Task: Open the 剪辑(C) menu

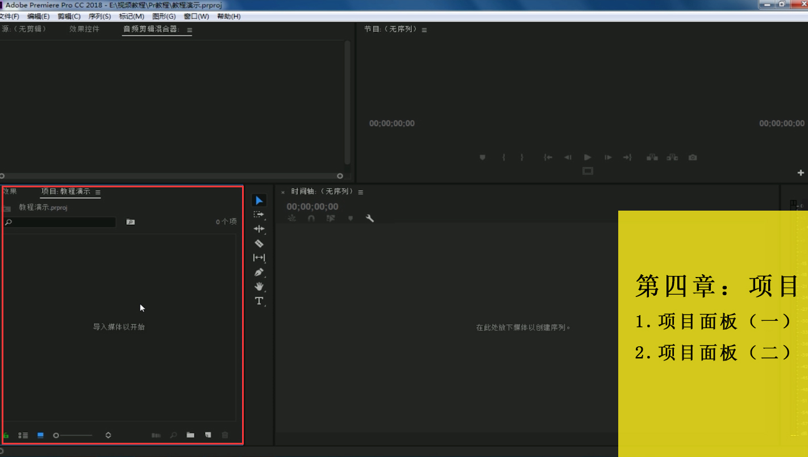Action: [69, 16]
